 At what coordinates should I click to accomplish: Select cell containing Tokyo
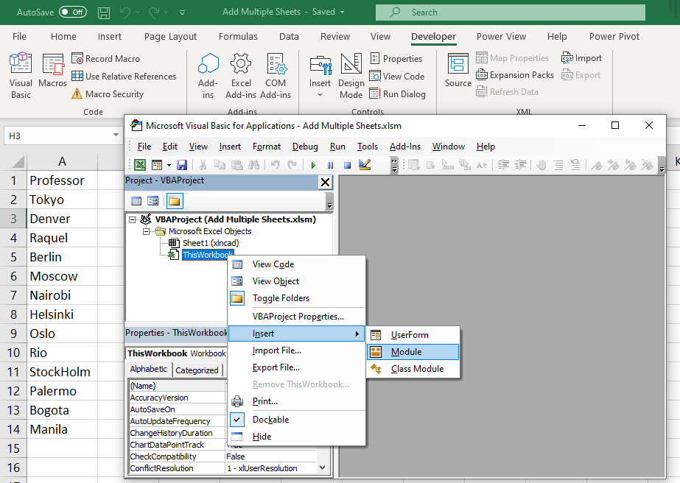[63, 200]
